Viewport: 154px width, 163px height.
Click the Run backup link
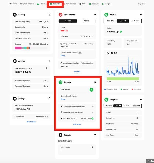click(31, 122)
